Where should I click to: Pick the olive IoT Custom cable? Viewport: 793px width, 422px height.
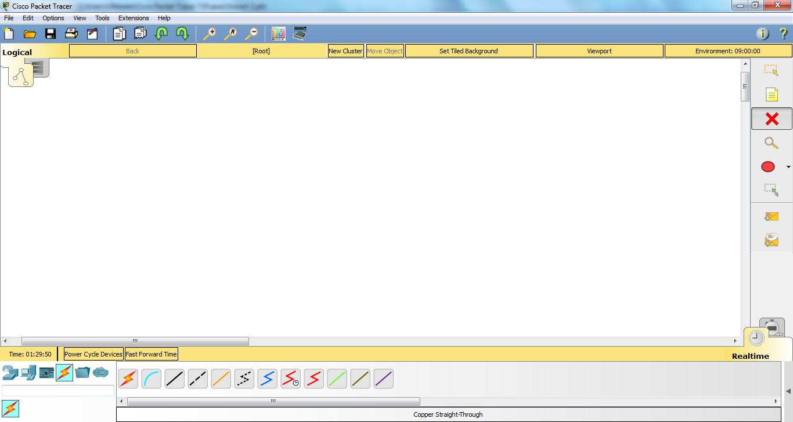pyautogui.click(x=361, y=379)
